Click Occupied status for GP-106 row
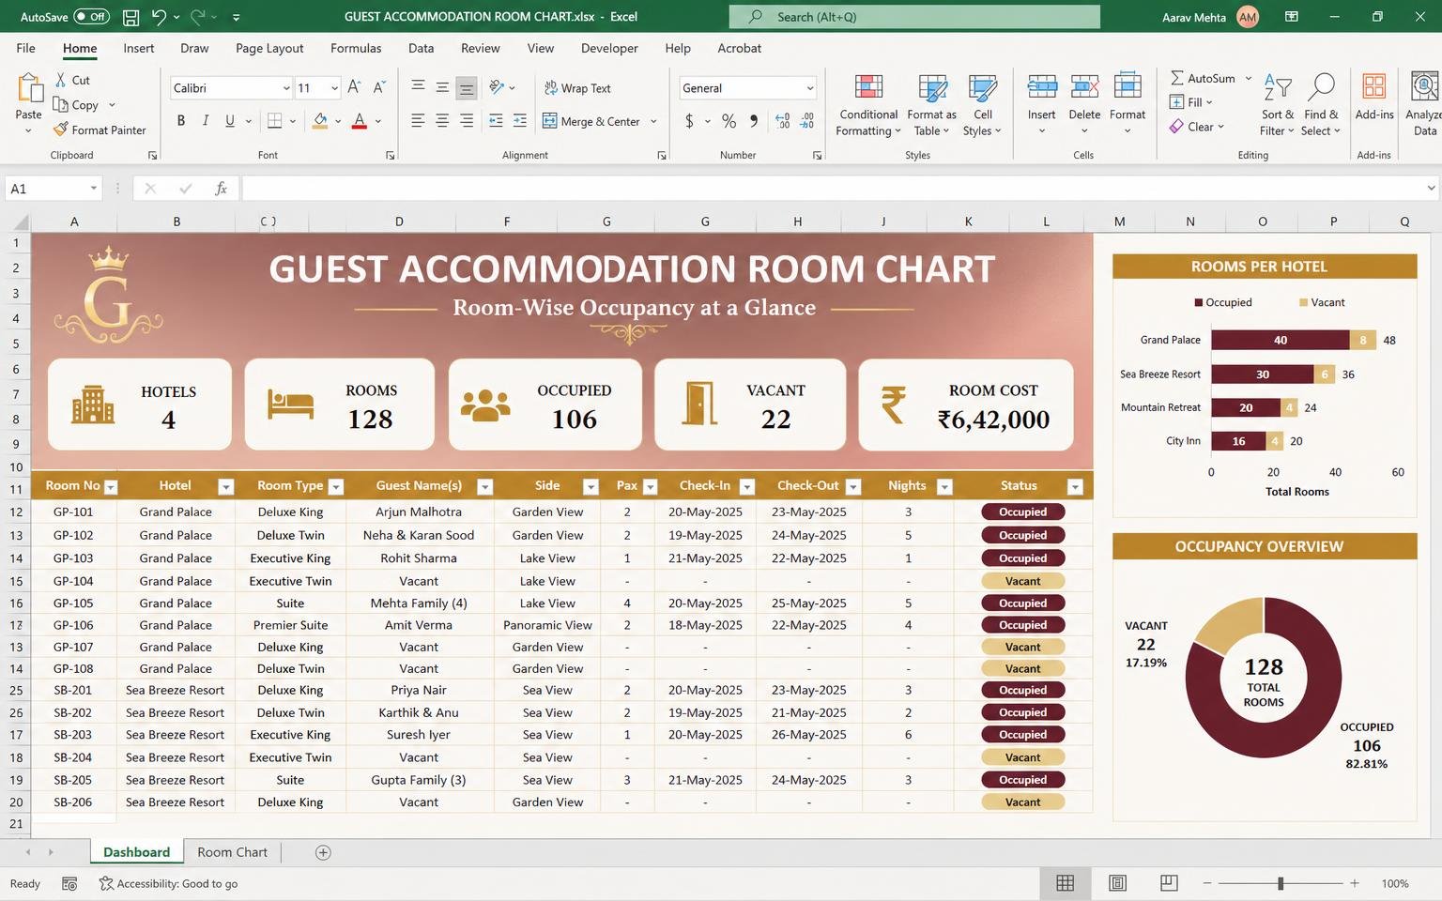 point(1022,625)
